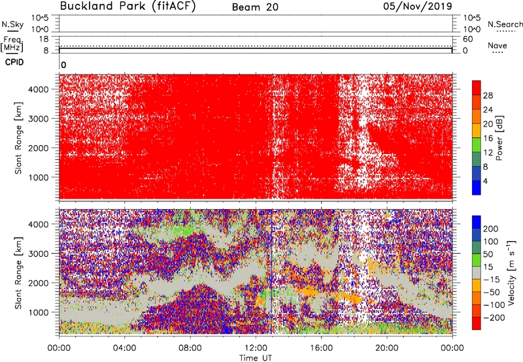Select the 16:00 time tick label

(x=321, y=348)
